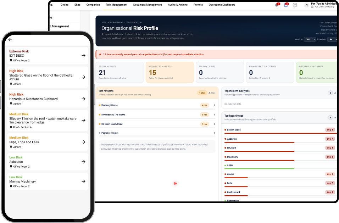The height and width of the screenshot is (223, 339).
Task: Click the 4 sites badge
Action: [202, 93]
